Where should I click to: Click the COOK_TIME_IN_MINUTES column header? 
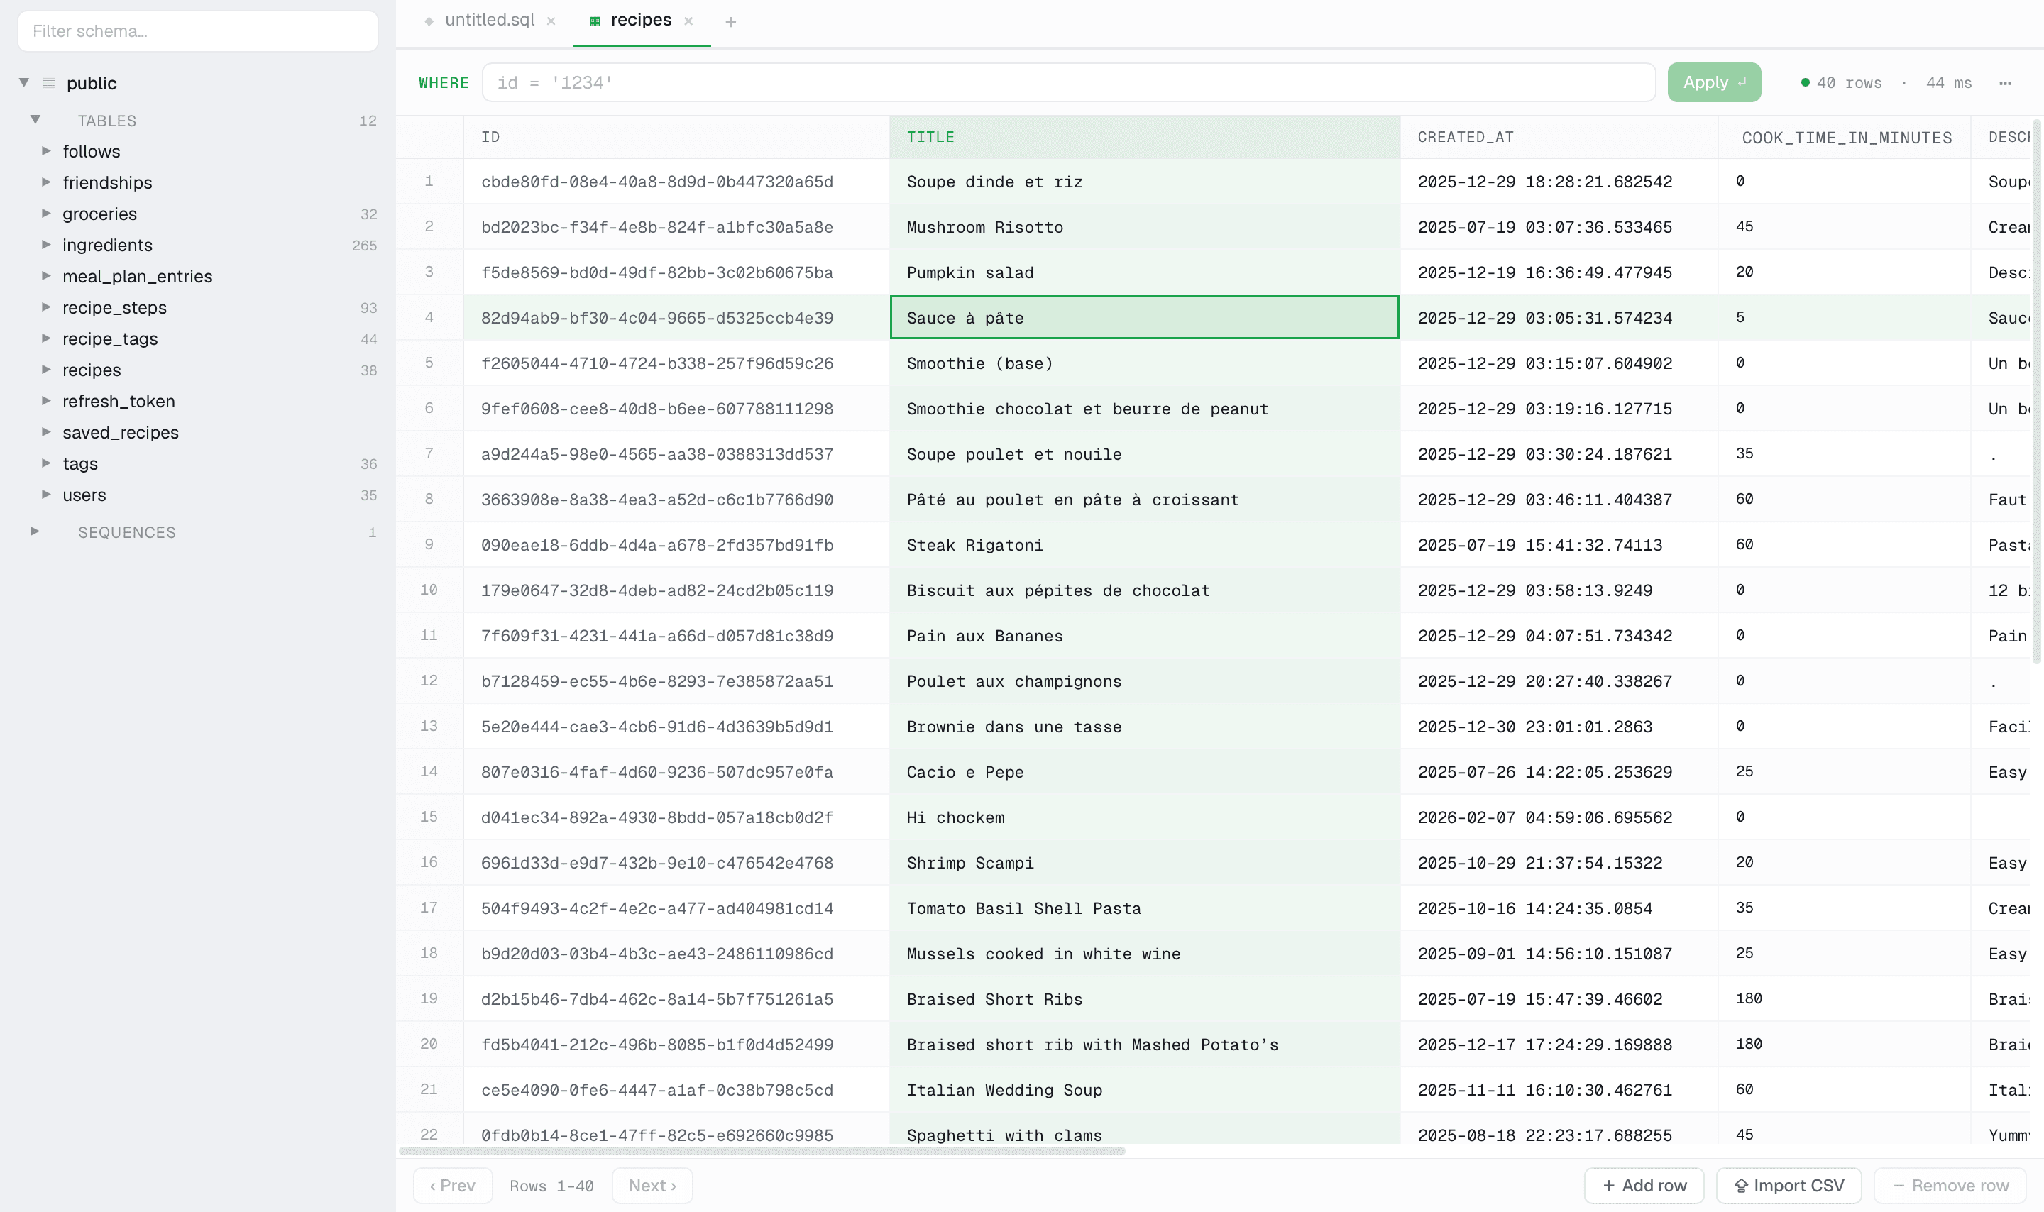pyautogui.click(x=1845, y=137)
